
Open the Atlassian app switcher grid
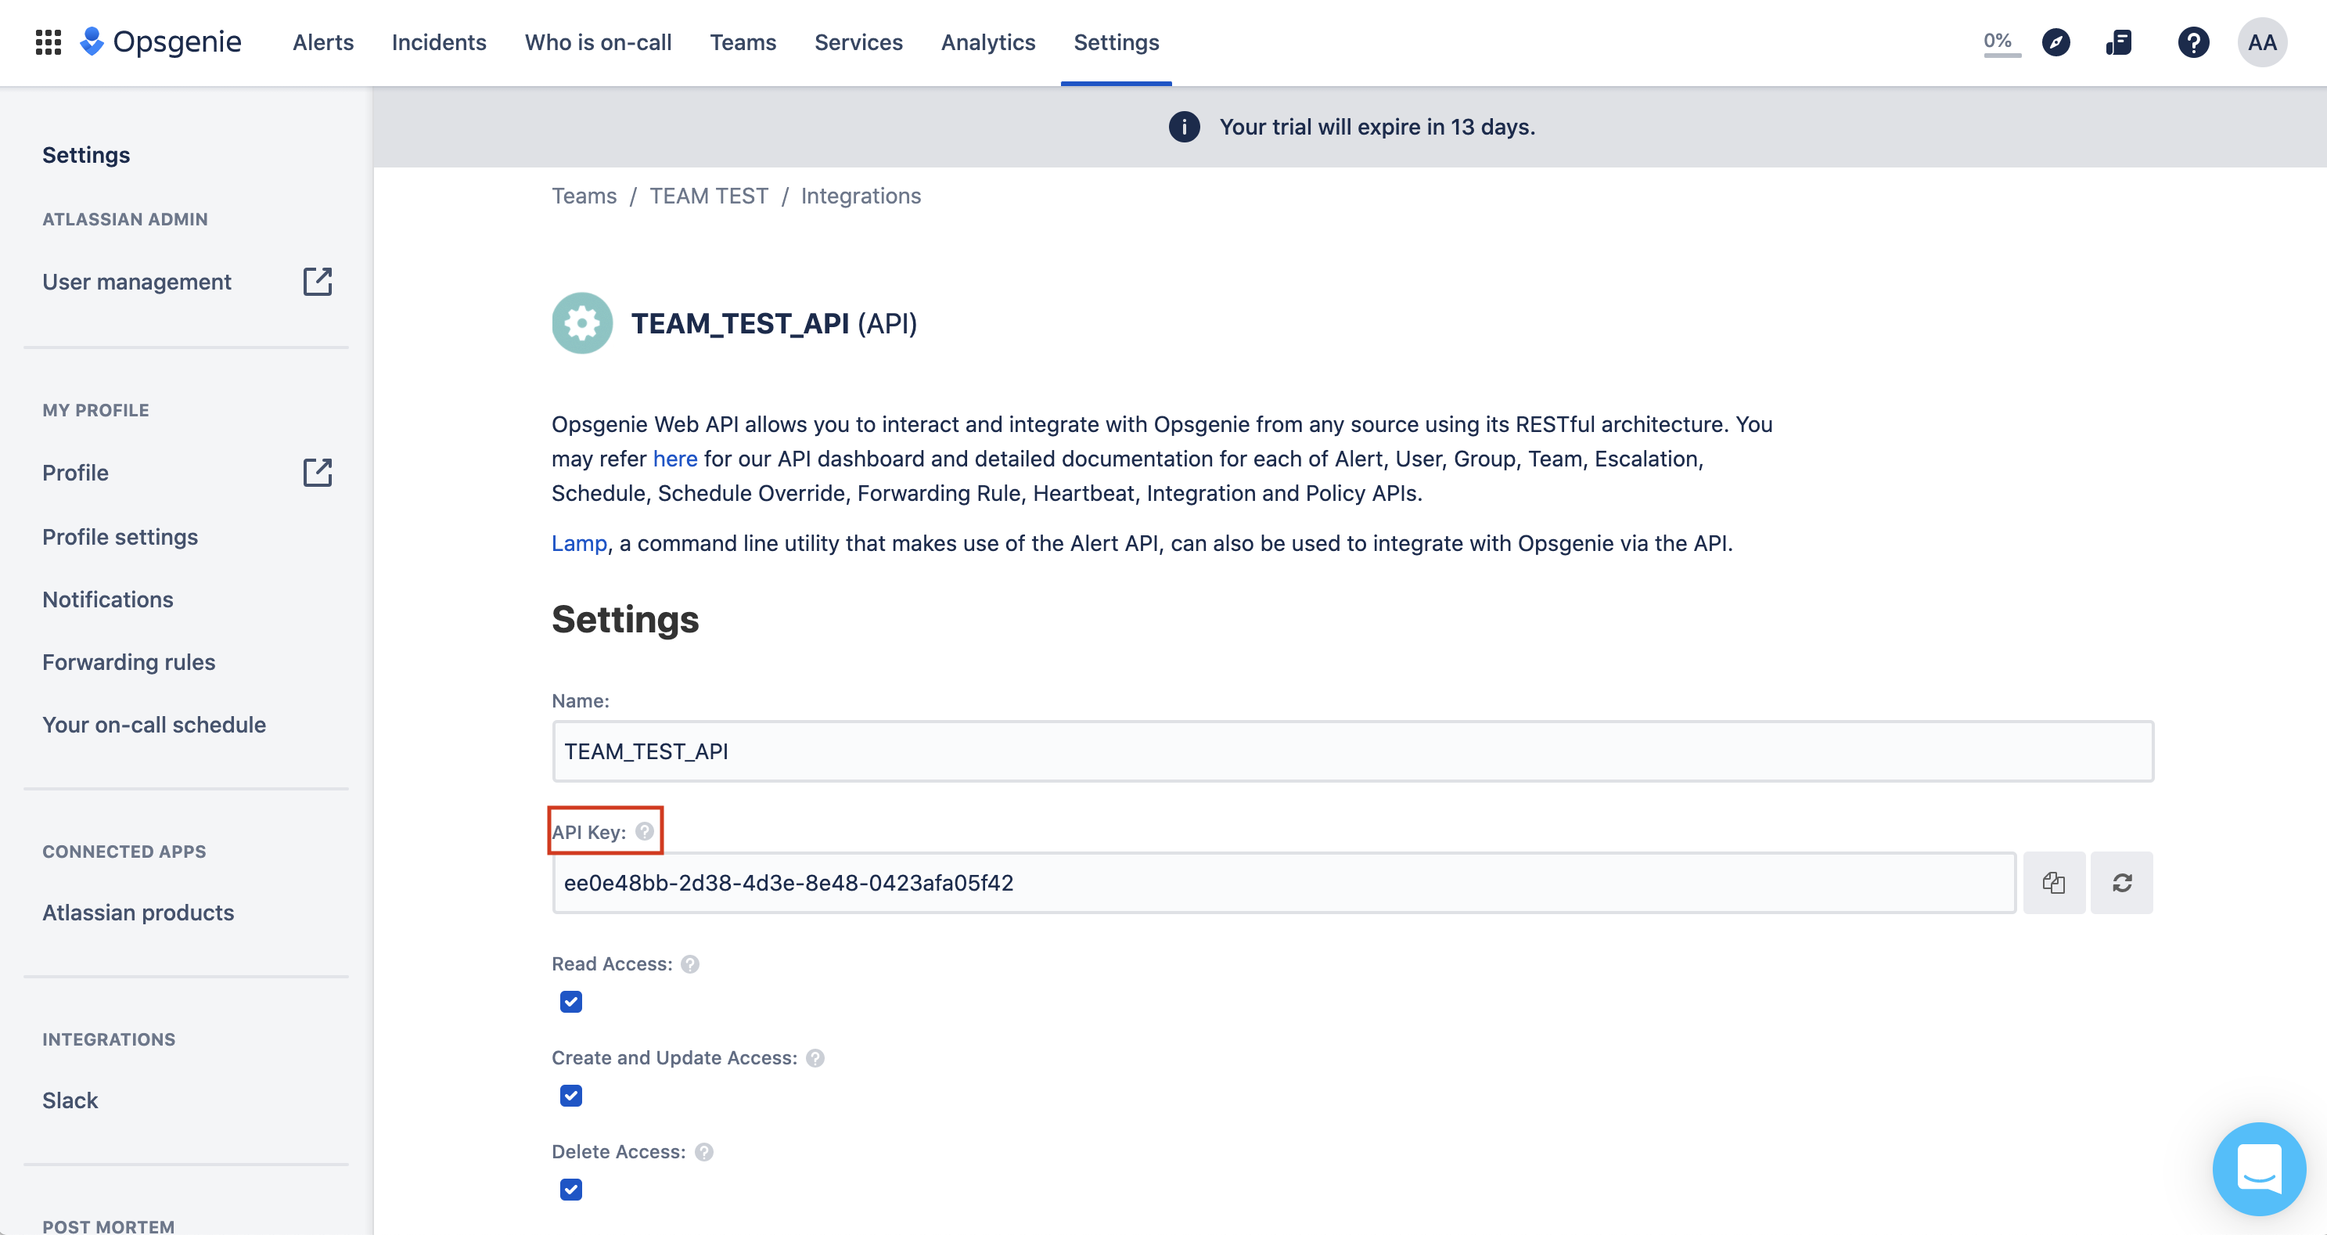(48, 42)
